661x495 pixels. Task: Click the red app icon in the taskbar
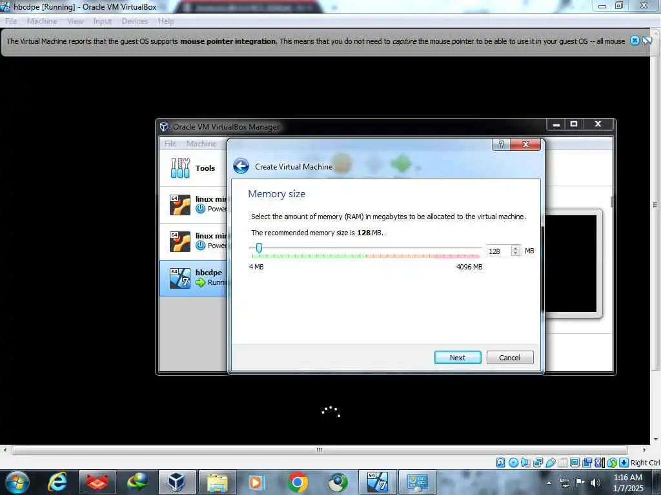tap(97, 482)
